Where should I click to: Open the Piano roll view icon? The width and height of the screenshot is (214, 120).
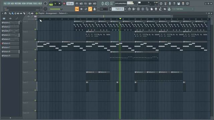click(x=134, y=9)
